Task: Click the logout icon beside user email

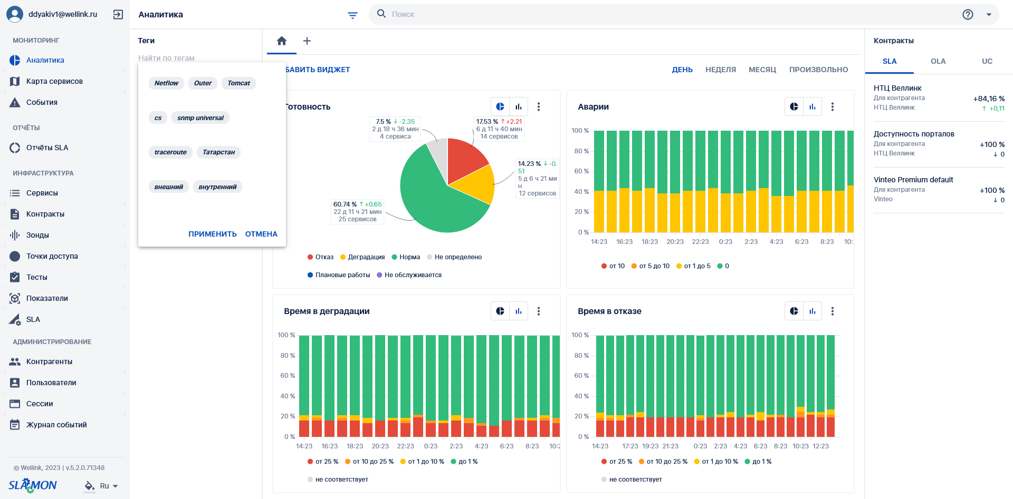Action: 118,15
